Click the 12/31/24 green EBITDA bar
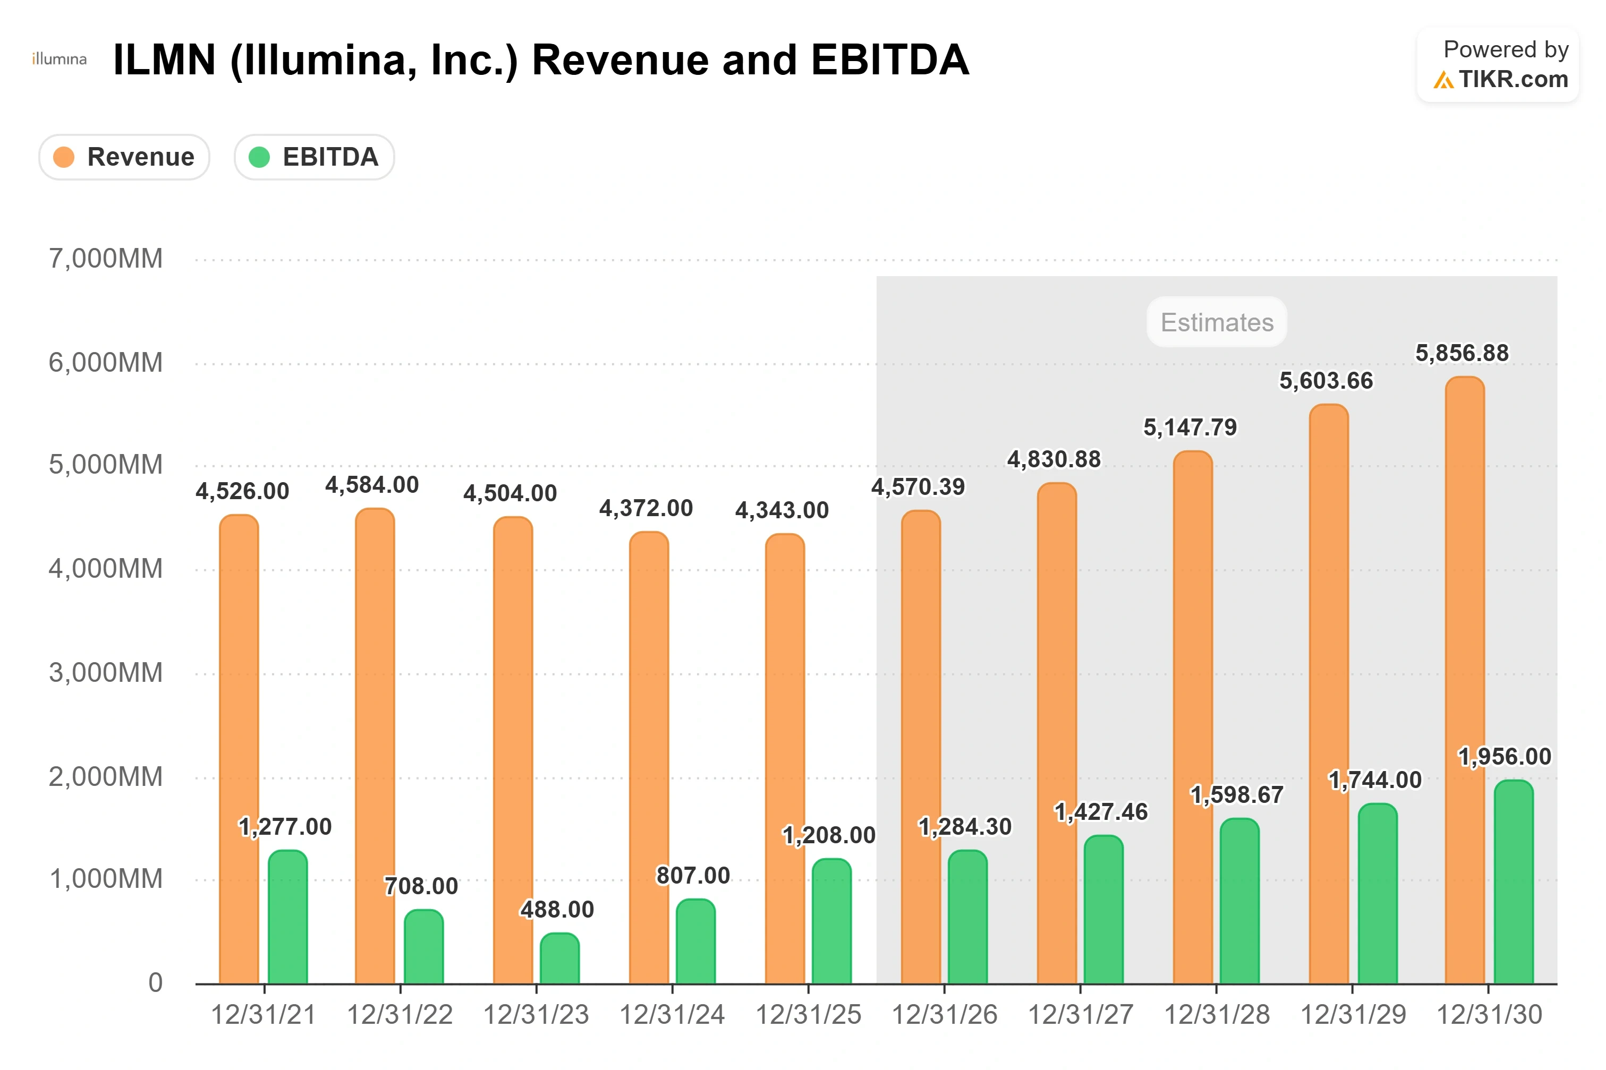The width and height of the screenshot is (1606, 1070). tap(695, 941)
